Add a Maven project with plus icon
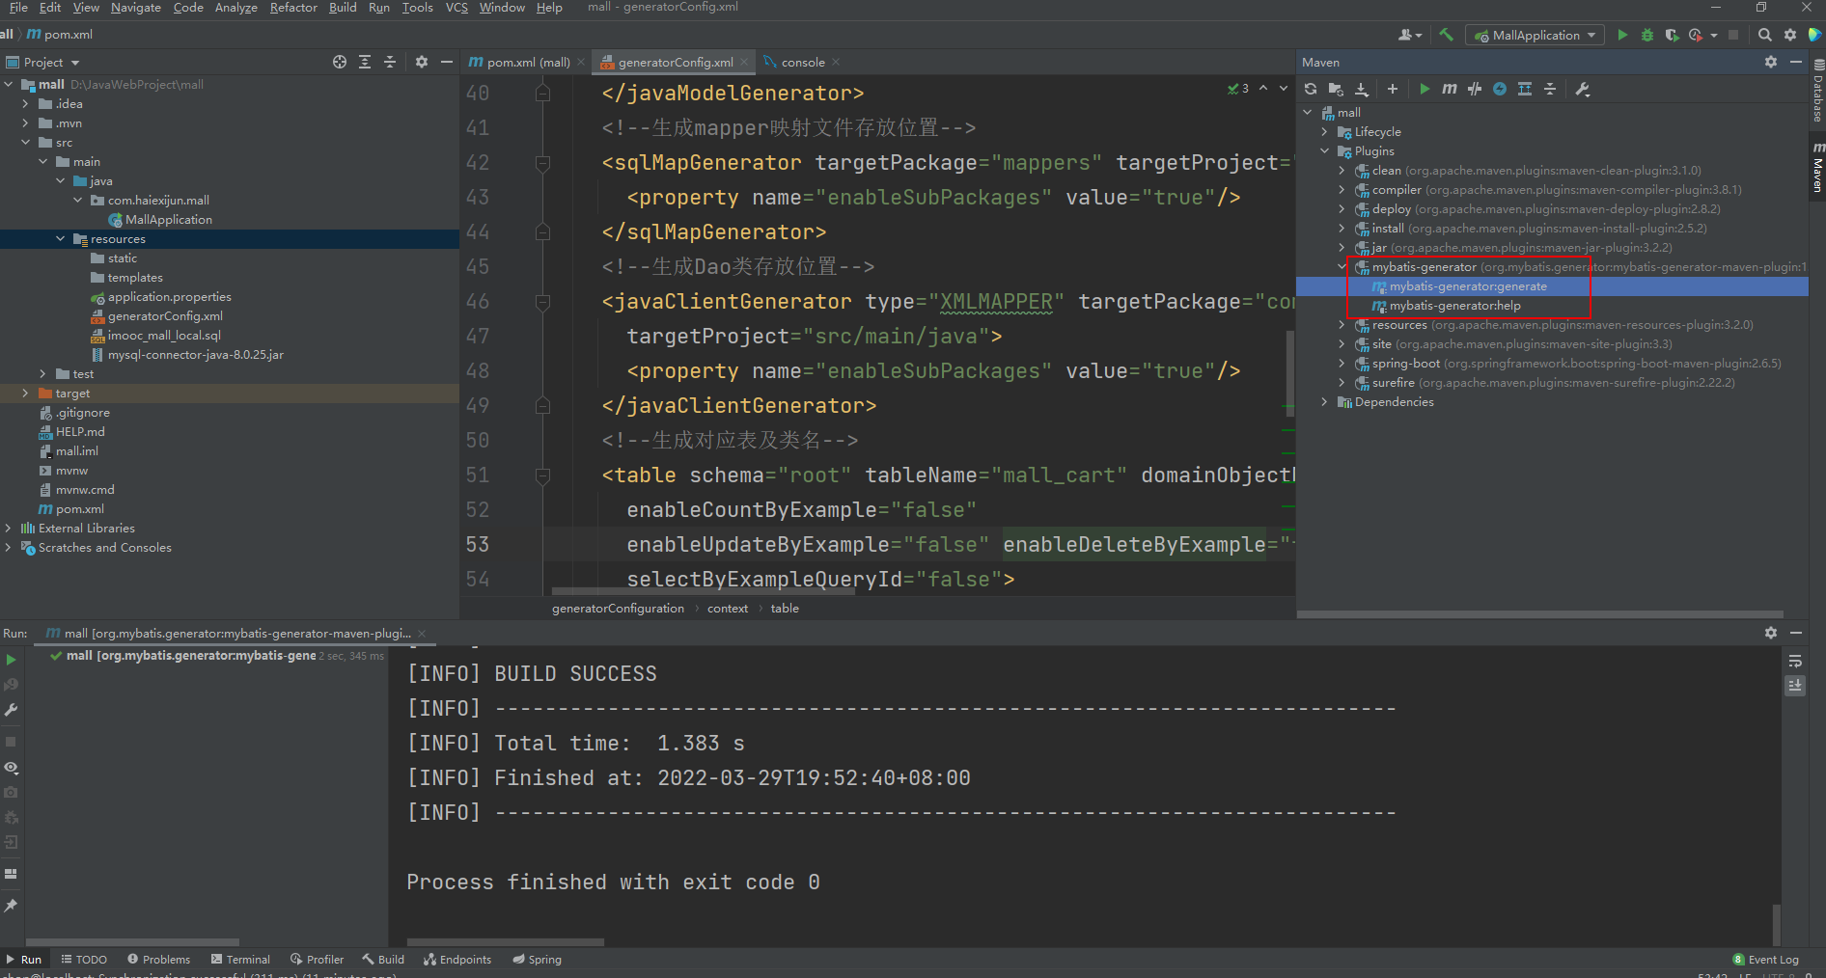 [1393, 89]
